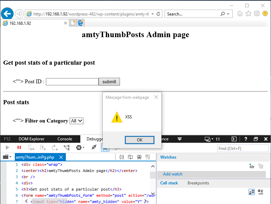The width and height of the screenshot is (271, 204).
Task: Select the 192.168.1.92 browser tab
Action: [x=34, y=23]
